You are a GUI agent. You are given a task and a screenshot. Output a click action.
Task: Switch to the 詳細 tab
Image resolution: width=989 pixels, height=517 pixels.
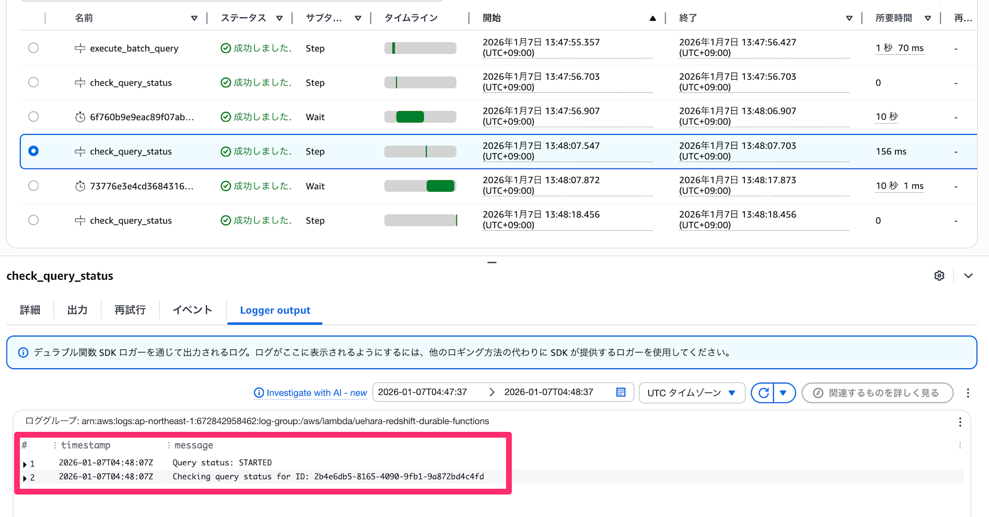[30, 310]
